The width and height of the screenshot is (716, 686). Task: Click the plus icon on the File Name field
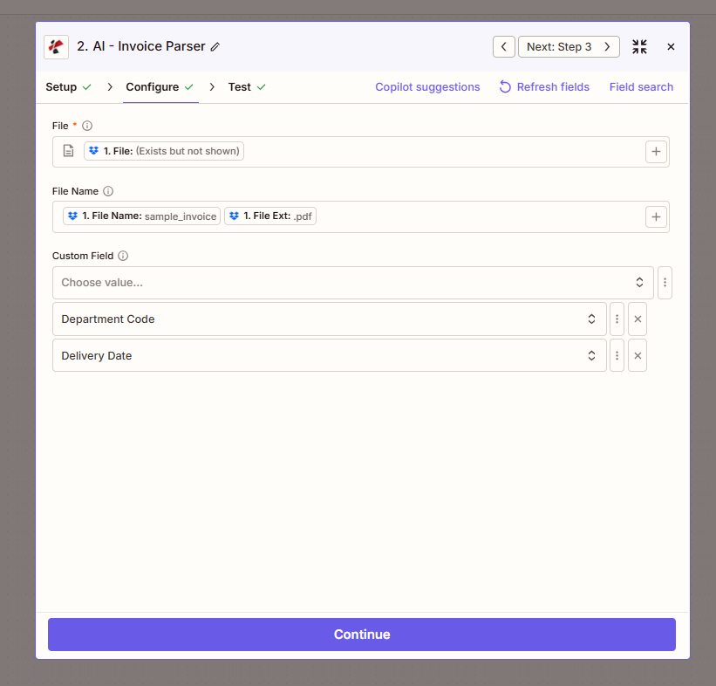click(656, 216)
